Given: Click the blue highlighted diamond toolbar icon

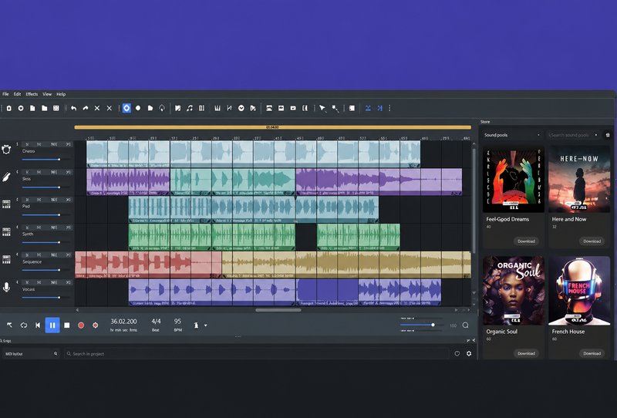Looking at the screenshot, I should pos(126,108).
